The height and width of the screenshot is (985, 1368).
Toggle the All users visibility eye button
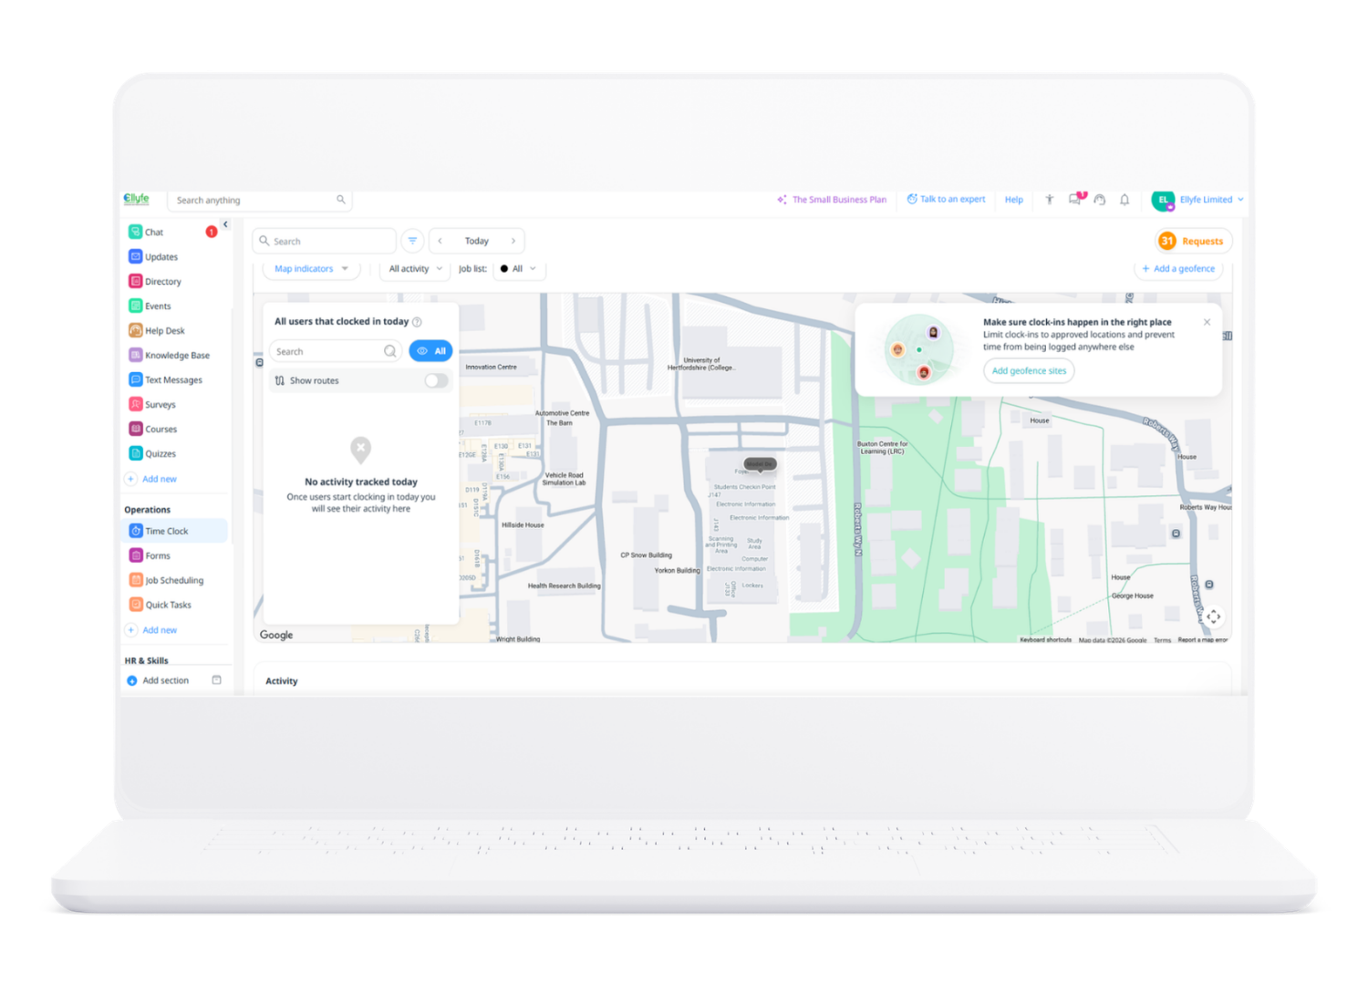coord(430,351)
